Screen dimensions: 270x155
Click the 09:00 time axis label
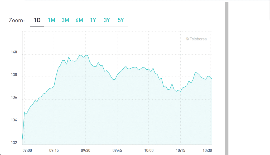[28, 150]
